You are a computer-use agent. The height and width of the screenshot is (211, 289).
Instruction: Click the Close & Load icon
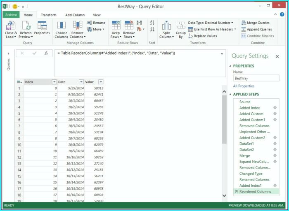[x=11, y=26]
